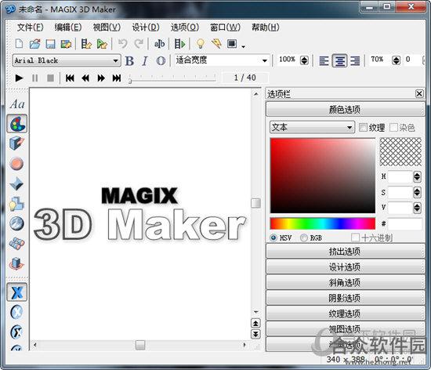Toggle Bold text formatting
431x370 pixels.
[x=129, y=60]
